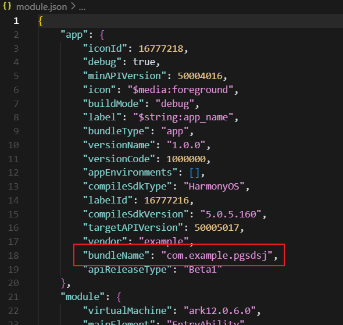
Task: Click the true value of debug
Action: 144,62
